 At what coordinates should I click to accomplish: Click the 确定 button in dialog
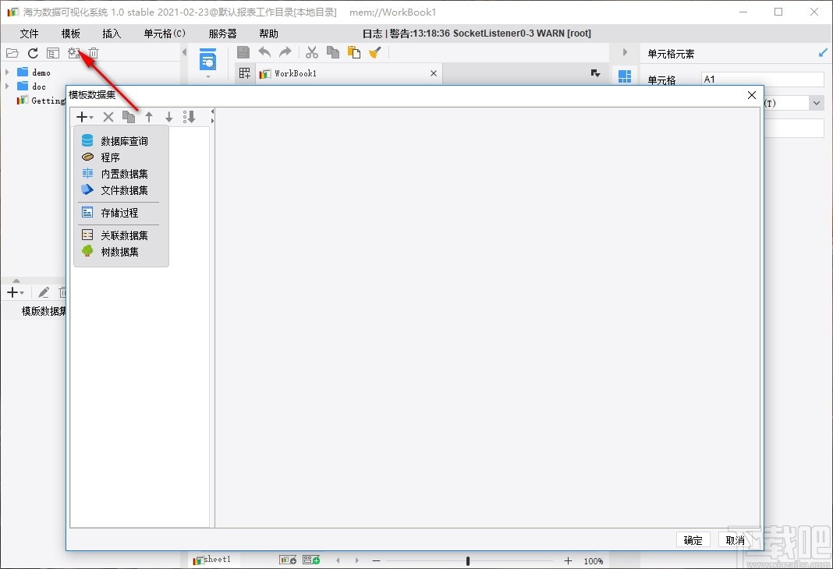[x=693, y=540]
